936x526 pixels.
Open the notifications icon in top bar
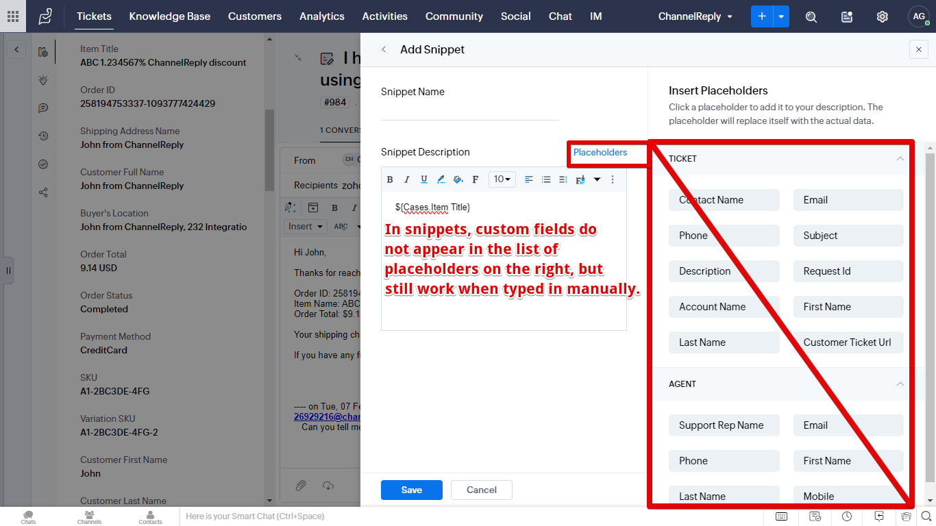click(x=847, y=16)
